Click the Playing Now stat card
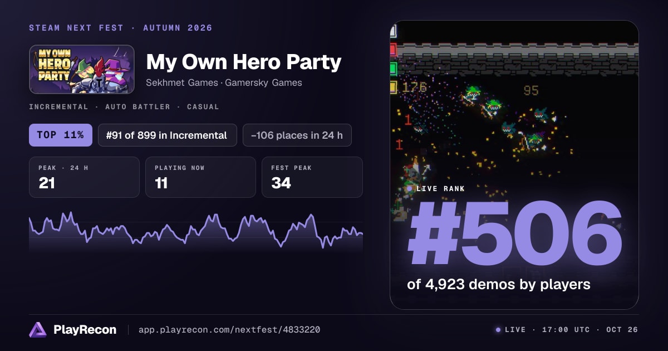The height and width of the screenshot is (351, 668). (x=200, y=177)
